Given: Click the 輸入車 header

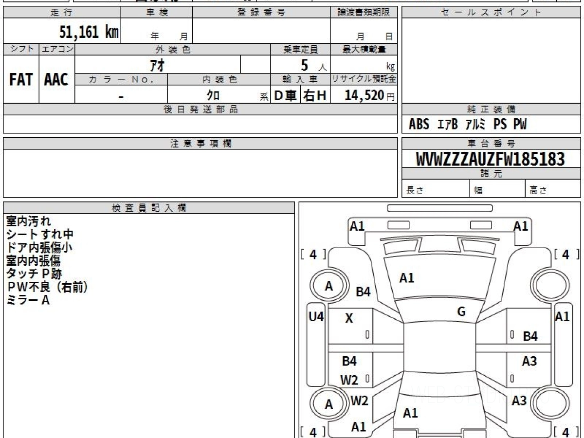Looking at the screenshot, I should 300,79.
